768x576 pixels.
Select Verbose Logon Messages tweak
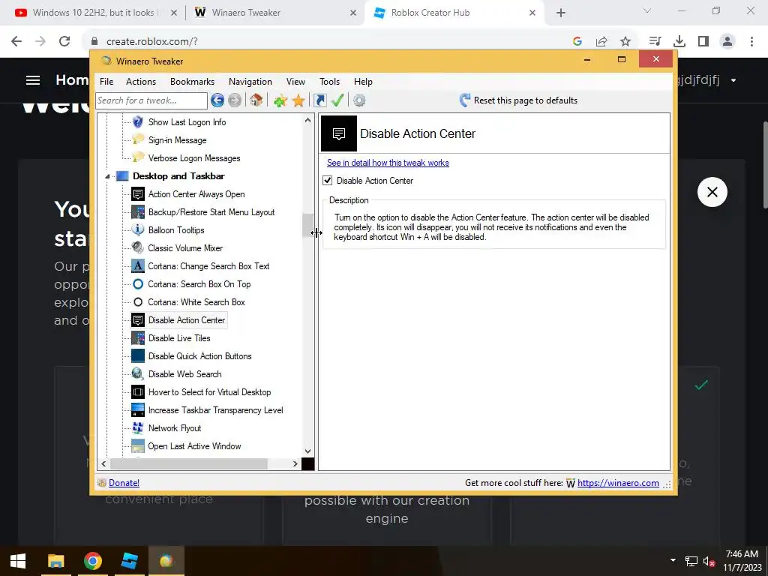(x=194, y=158)
